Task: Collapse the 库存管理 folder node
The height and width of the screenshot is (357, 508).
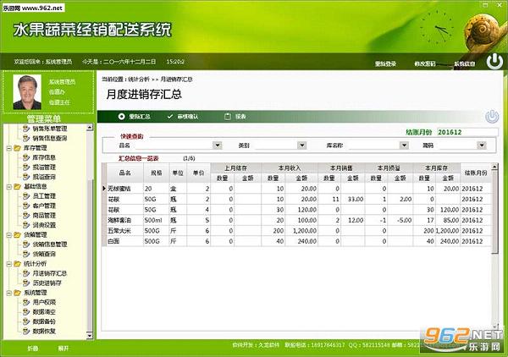Action: [x=9, y=148]
